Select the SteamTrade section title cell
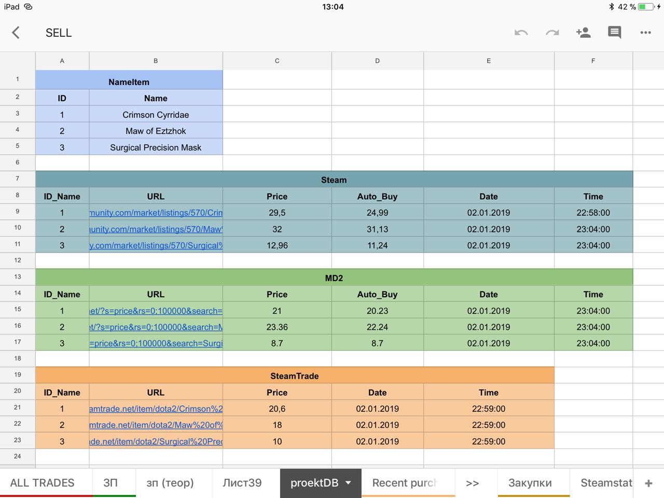Image resolution: width=664 pixels, height=498 pixels. point(295,376)
